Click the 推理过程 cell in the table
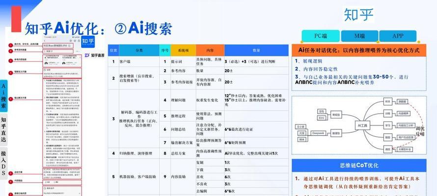437x196 pixels. 183,116
